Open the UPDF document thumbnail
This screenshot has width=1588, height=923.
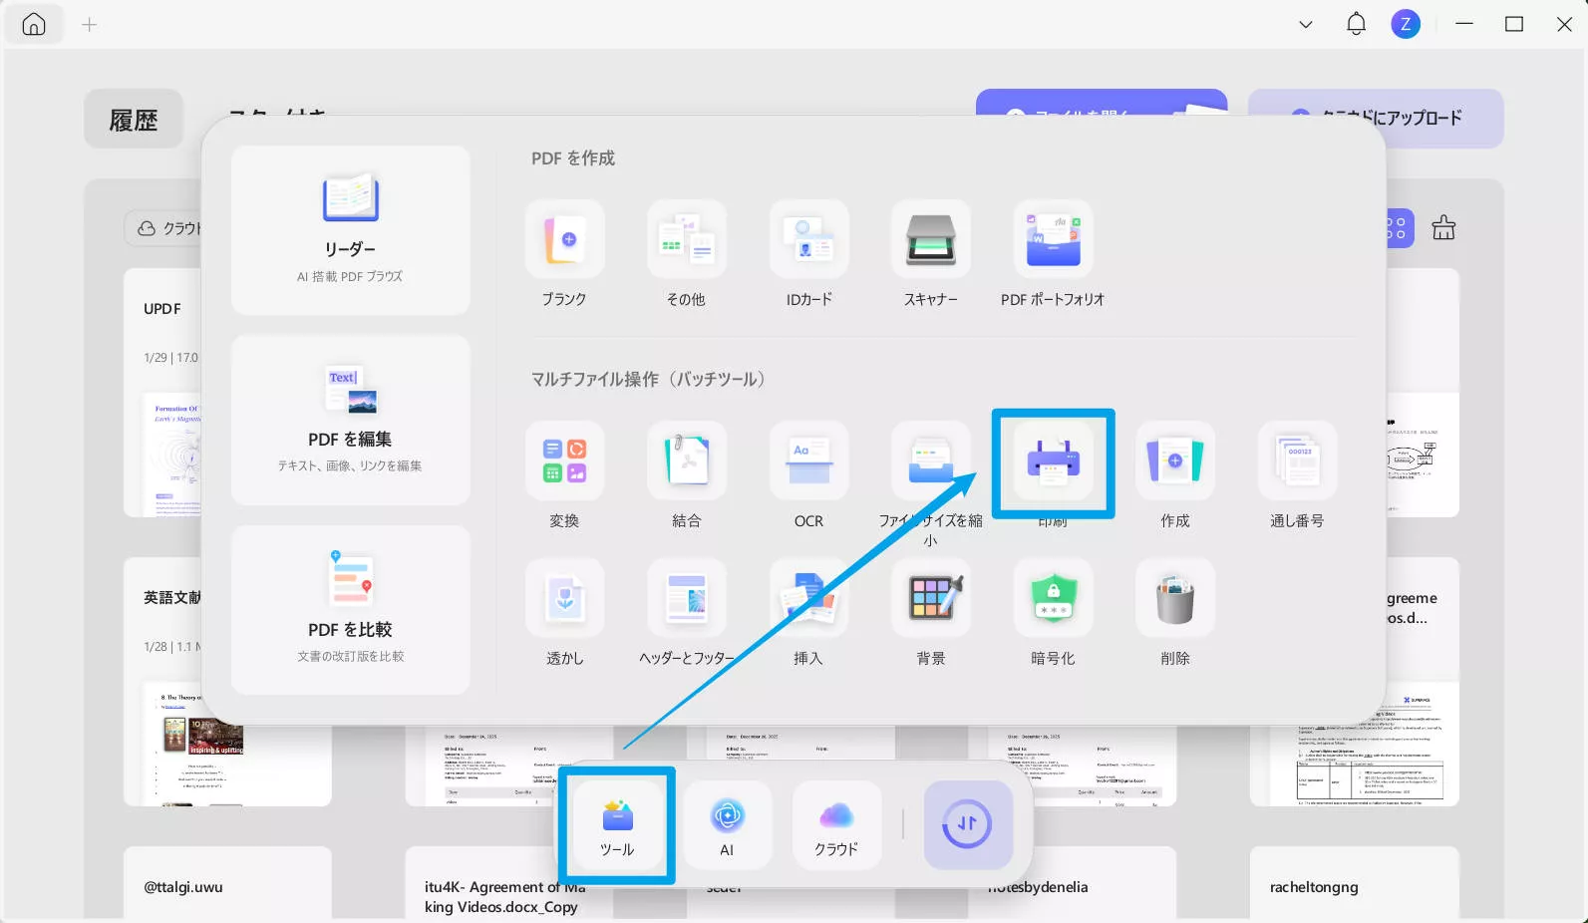click(163, 392)
